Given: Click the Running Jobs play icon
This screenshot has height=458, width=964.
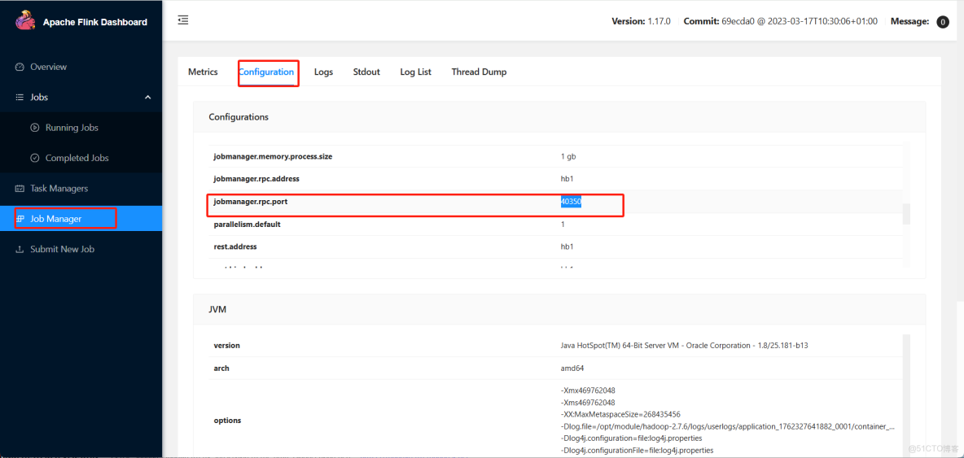Looking at the screenshot, I should 35,128.
